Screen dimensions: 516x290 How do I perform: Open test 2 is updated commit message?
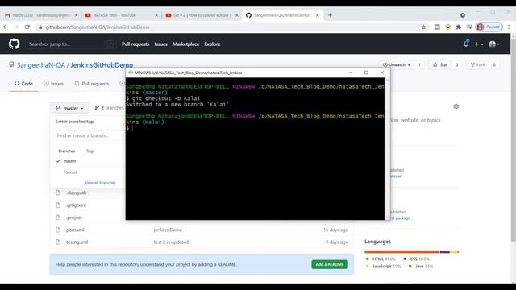pyautogui.click(x=171, y=242)
